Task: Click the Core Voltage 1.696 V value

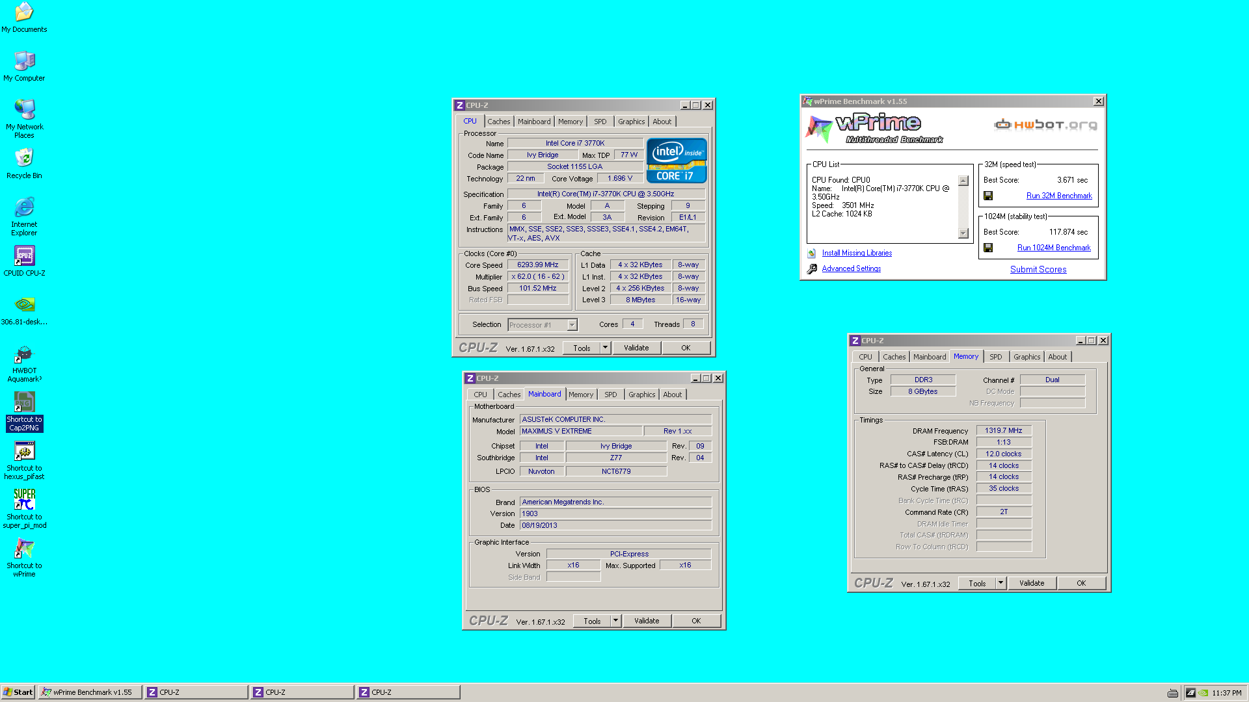Action: point(620,178)
